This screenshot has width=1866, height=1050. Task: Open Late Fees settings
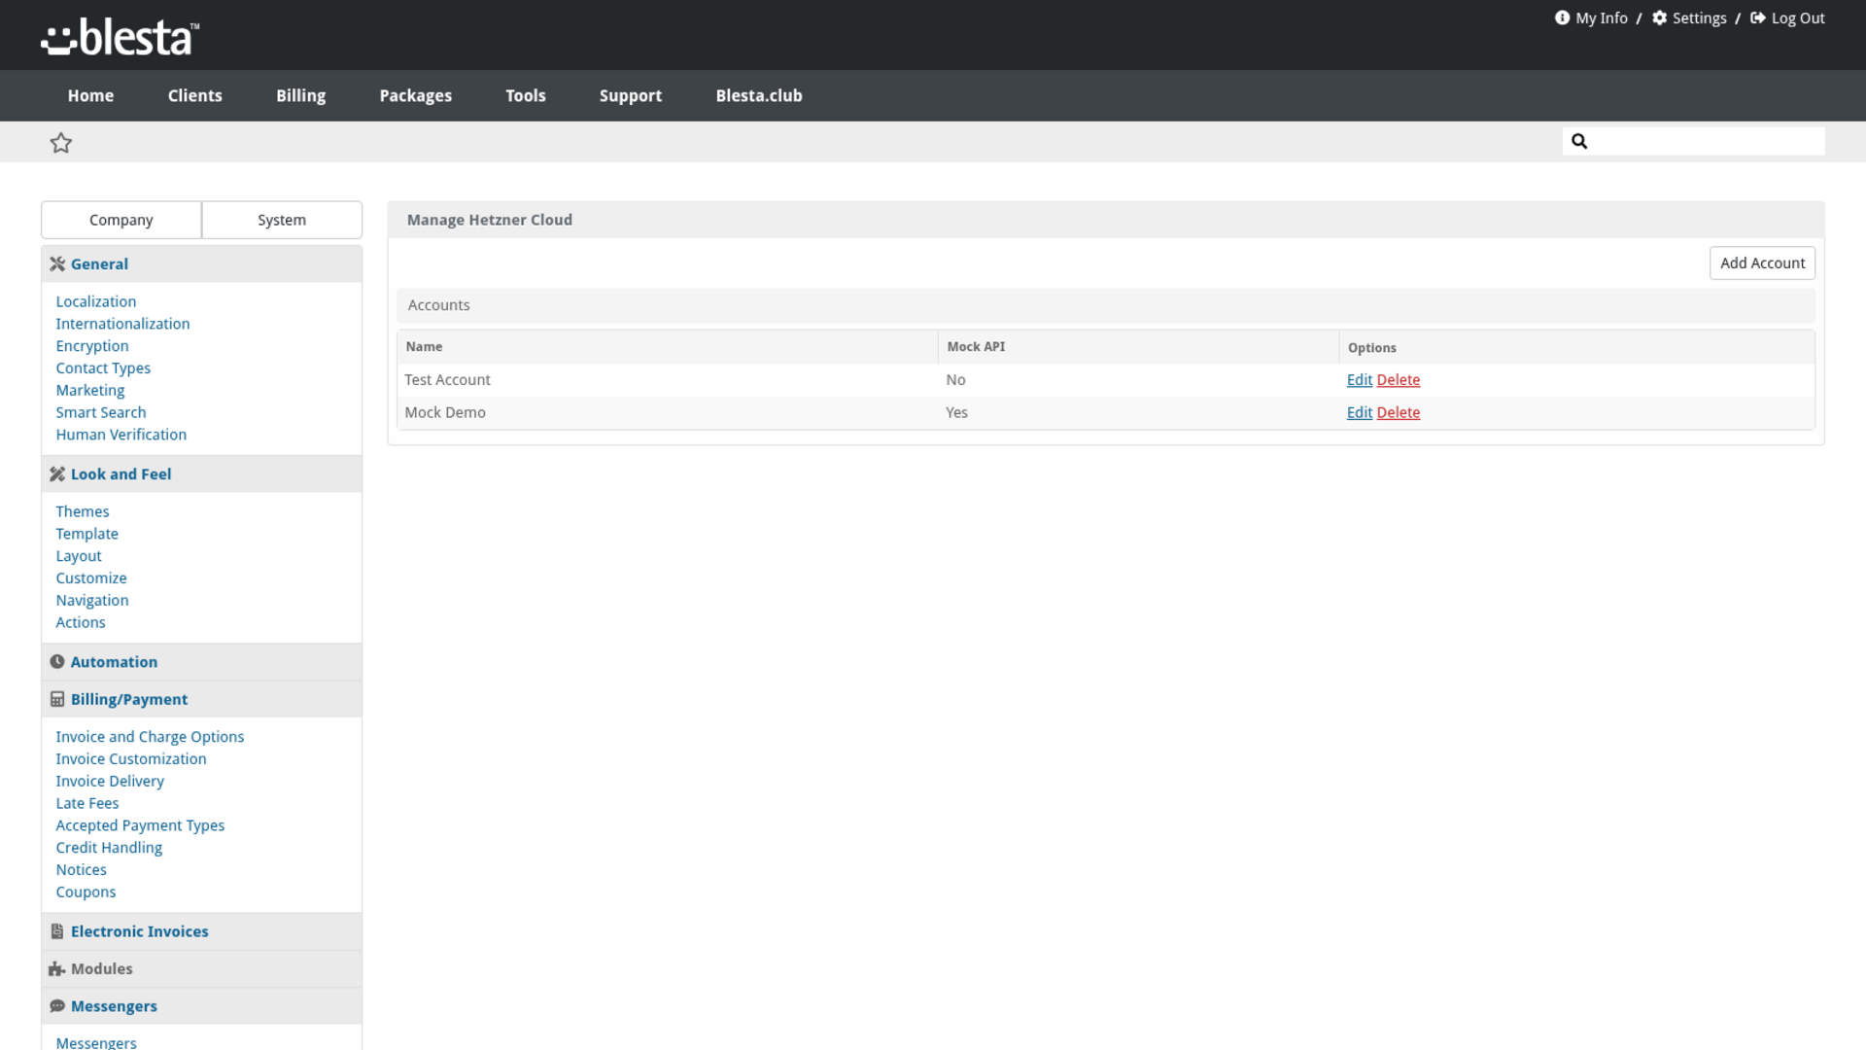(x=86, y=803)
